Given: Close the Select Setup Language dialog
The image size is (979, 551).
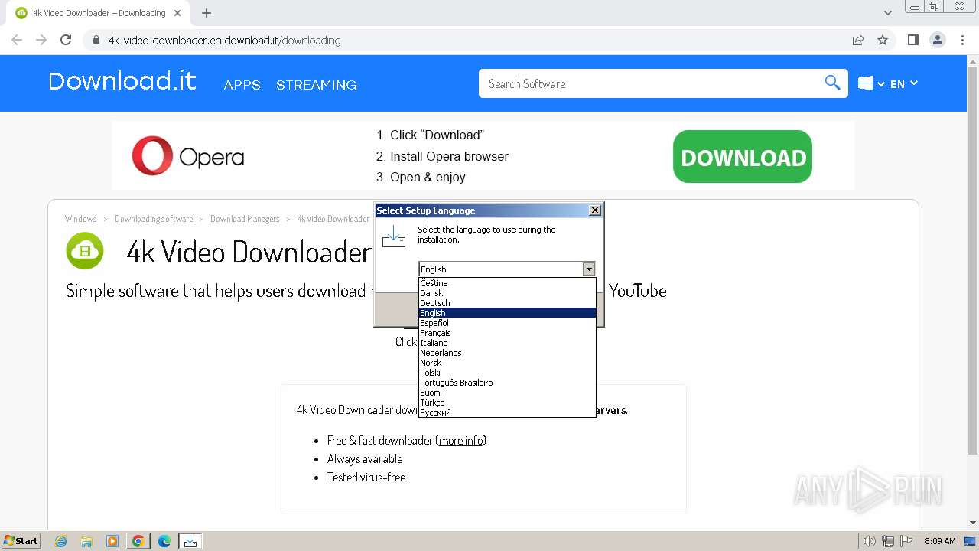Looking at the screenshot, I should (x=595, y=210).
